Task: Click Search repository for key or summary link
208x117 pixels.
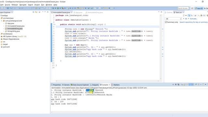Action: click(194, 22)
